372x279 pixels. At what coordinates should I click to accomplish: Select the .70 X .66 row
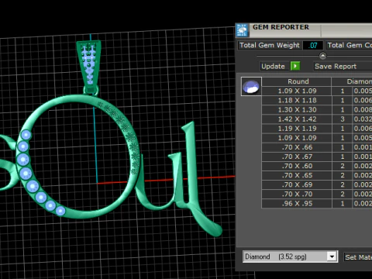click(317, 147)
